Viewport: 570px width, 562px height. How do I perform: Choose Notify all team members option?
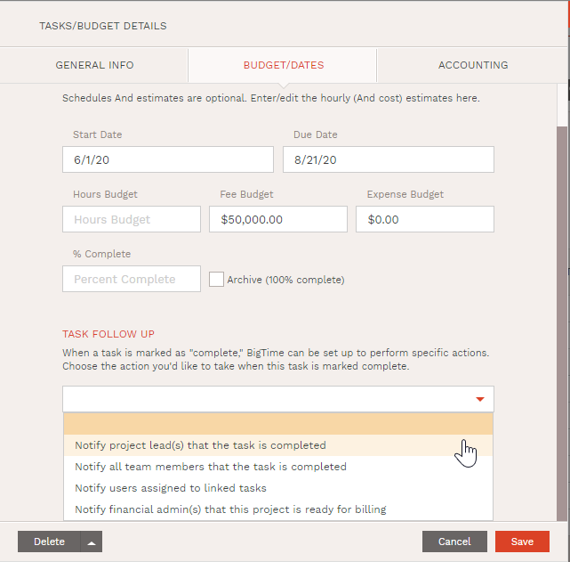pos(278,467)
